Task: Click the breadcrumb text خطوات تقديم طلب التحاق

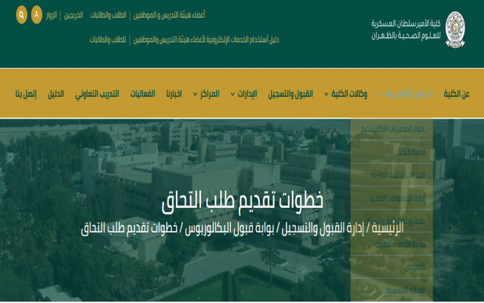Action: tap(129, 228)
